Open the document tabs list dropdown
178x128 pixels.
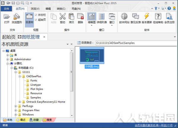tap(175, 37)
